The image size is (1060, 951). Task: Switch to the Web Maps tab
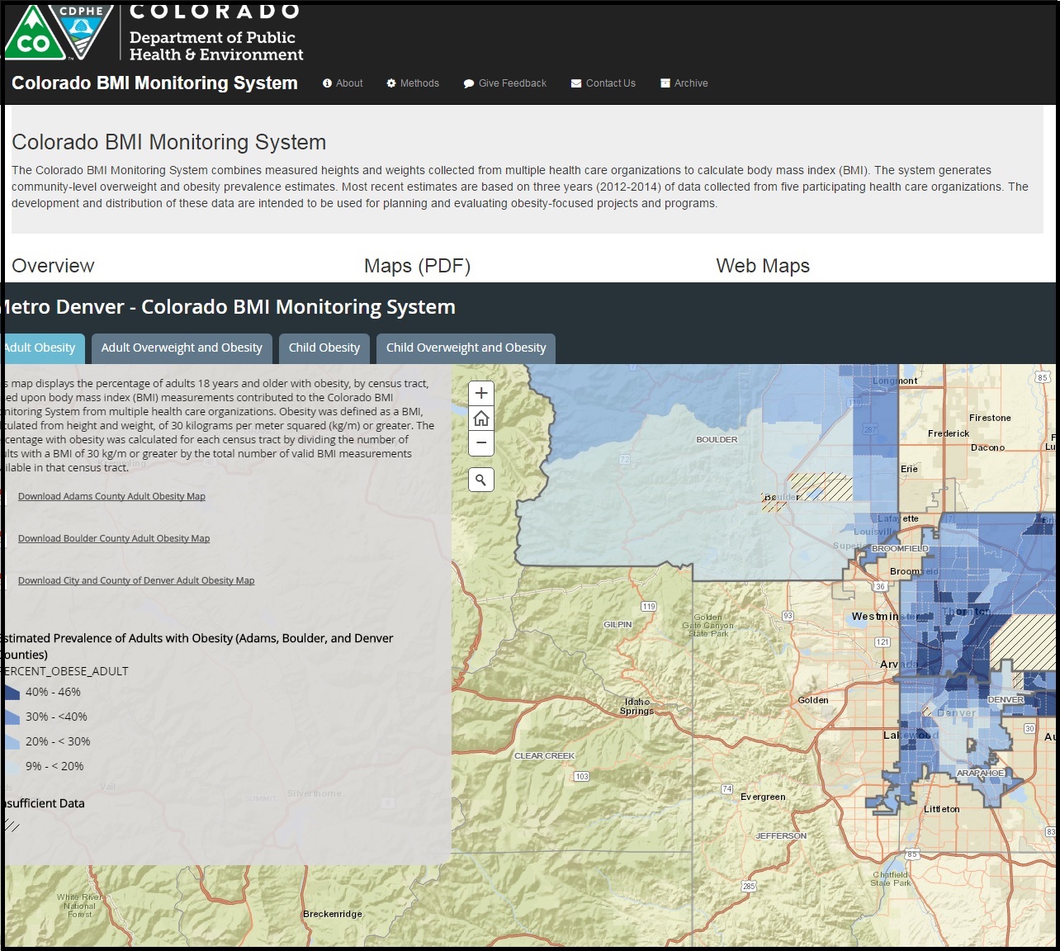763,266
